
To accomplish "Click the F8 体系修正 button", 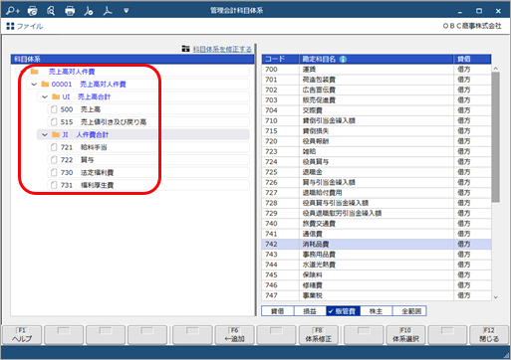I will (x=319, y=335).
